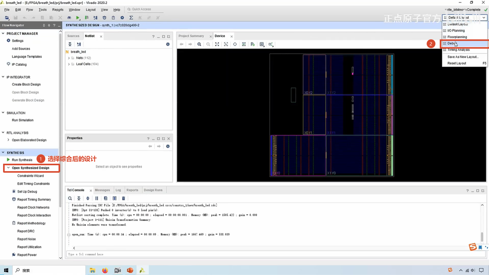Click the Open Project toolbar icon

click(x=7, y=18)
